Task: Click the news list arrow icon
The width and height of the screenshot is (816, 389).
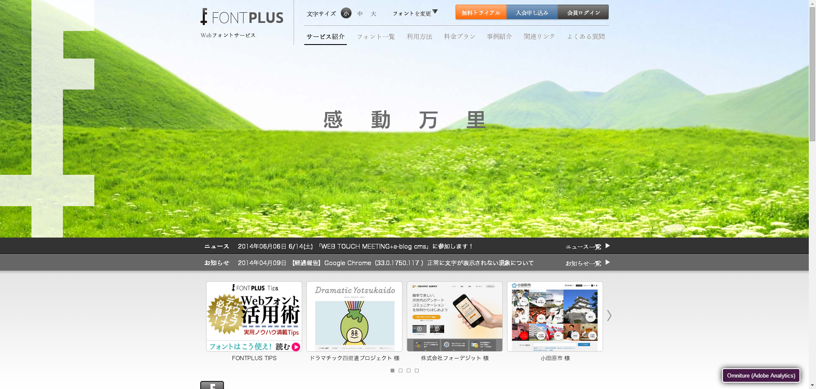Action: pyautogui.click(x=608, y=246)
